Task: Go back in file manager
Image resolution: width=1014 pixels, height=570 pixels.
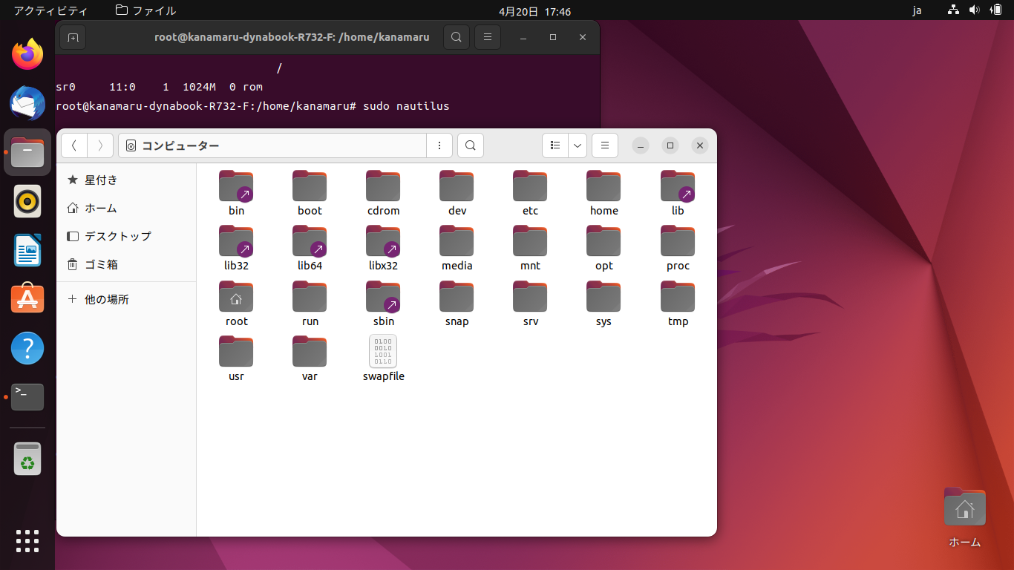Action: tap(74, 145)
